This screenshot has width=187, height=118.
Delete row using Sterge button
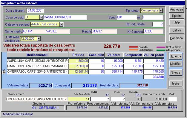176,72
